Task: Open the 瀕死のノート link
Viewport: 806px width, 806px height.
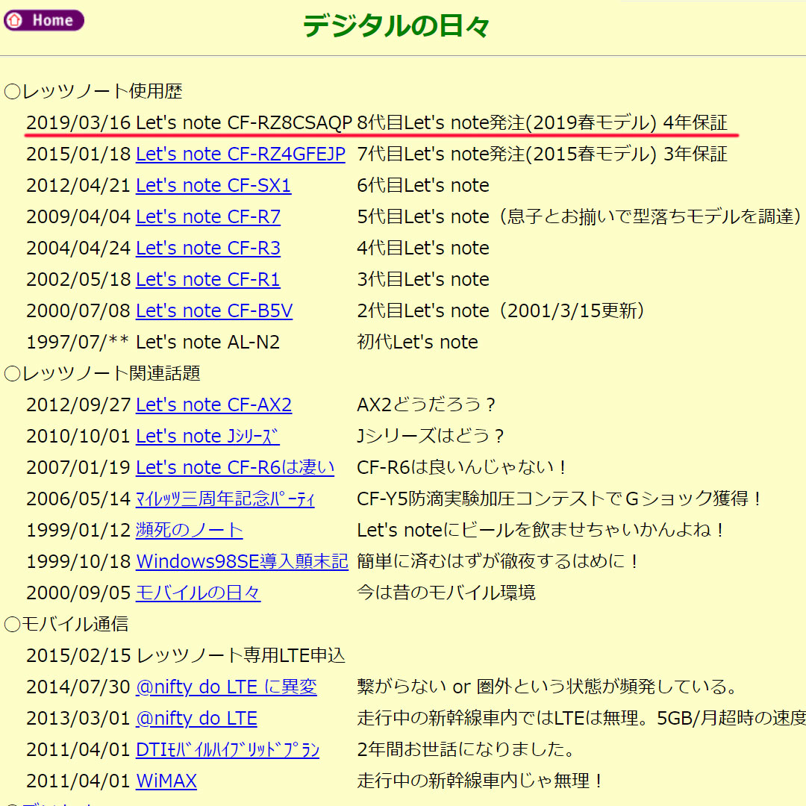Action: 189,531
